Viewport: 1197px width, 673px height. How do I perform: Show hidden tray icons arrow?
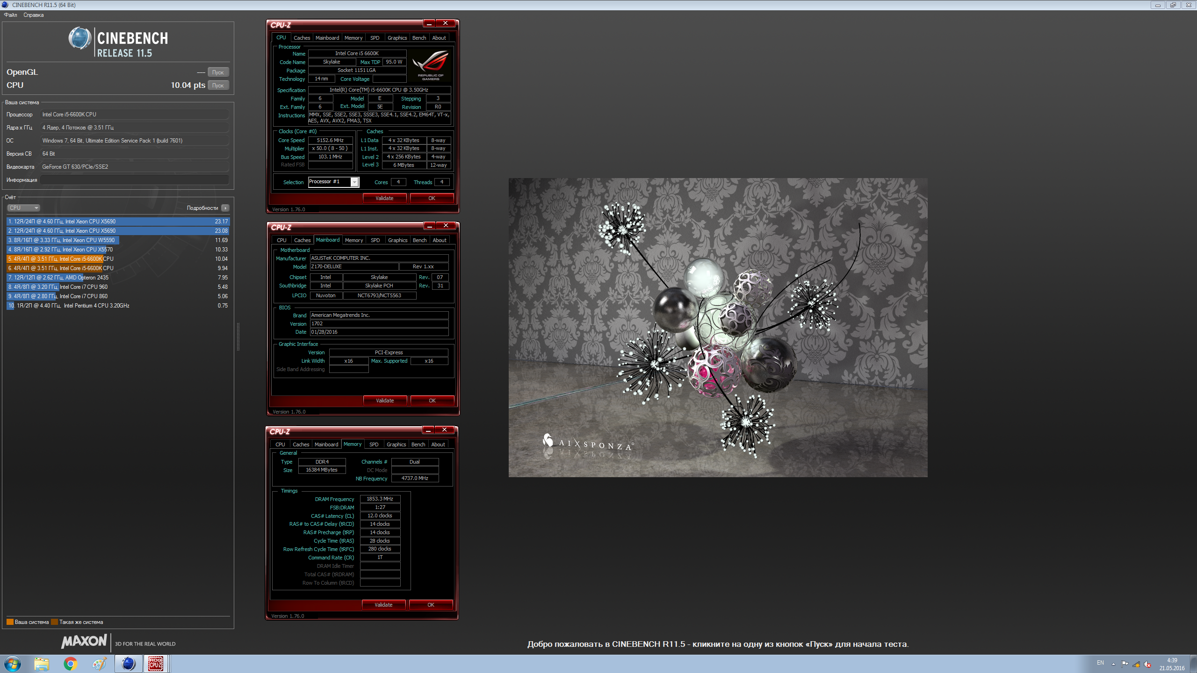click(1113, 664)
